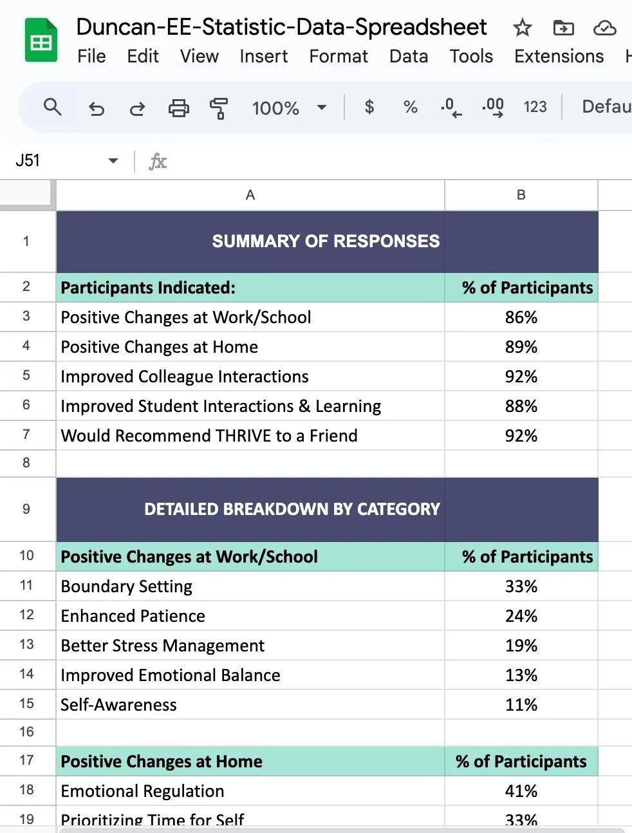Check the cloud save status icon
The width and height of the screenshot is (632, 833).
pyautogui.click(x=604, y=28)
